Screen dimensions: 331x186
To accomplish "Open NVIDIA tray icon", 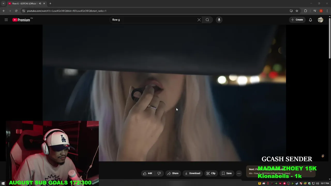I will point(276,183).
